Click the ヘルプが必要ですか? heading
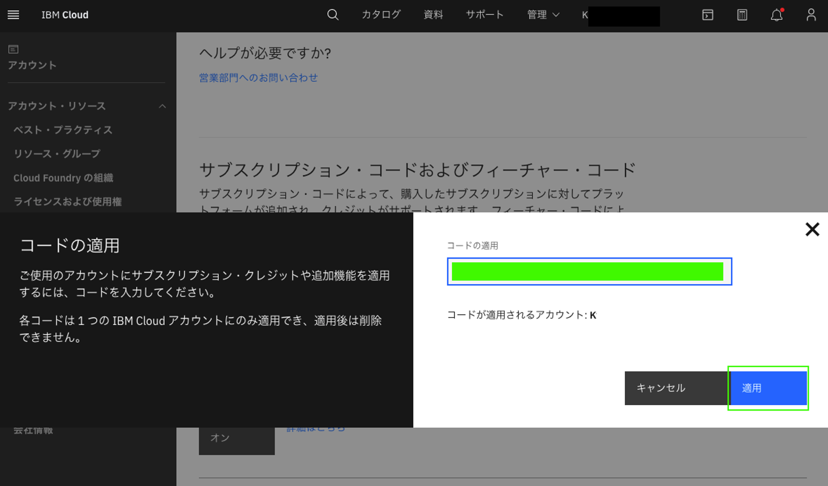Image resolution: width=828 pixels, height=486 pixels. coord(265,53)
